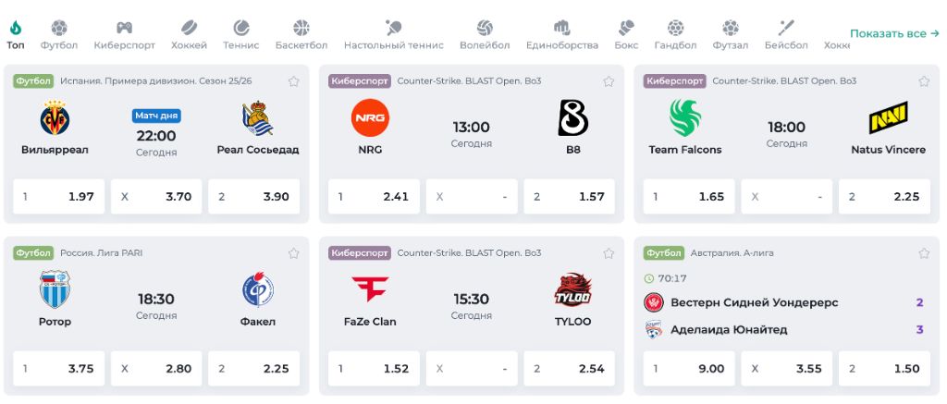Select the Table tennis paddle icon

pos(393,28)
